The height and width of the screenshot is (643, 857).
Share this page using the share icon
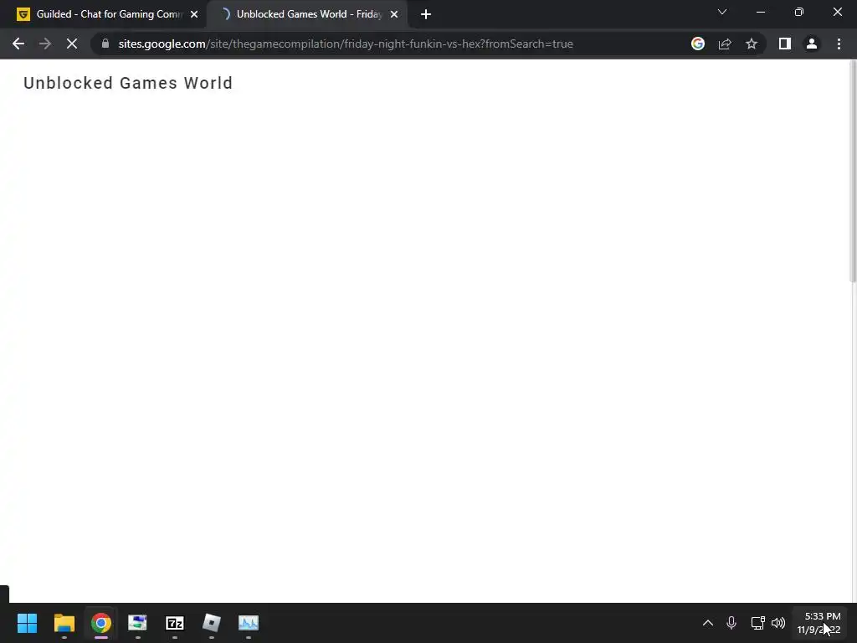coord(725,44)
